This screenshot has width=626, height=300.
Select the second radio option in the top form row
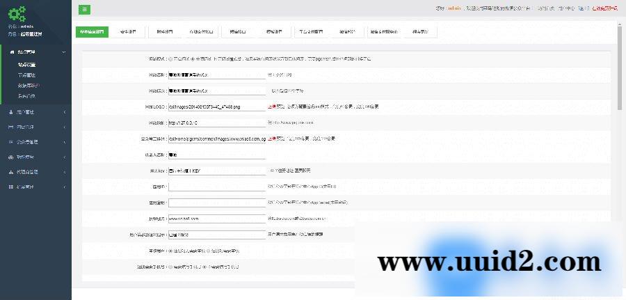tap(193, 59)
